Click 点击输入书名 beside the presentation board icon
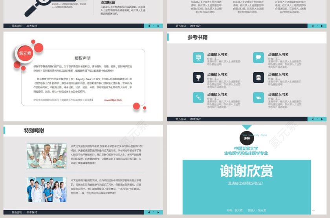 (217, 55)
